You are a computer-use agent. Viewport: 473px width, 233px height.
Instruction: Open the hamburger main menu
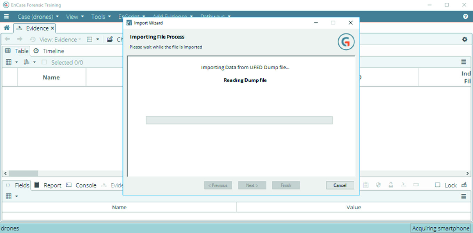(x=6, y=16)
